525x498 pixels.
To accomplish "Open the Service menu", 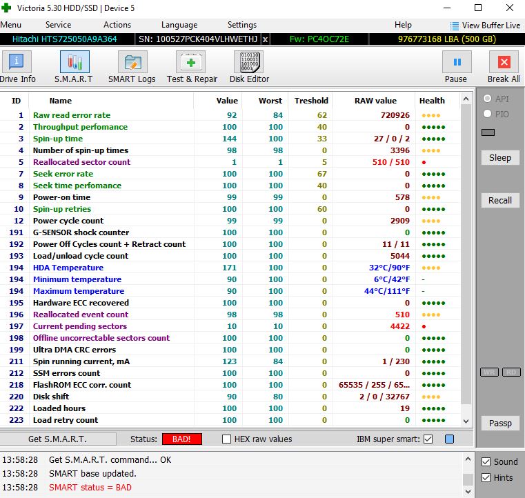I will [58, 25].
